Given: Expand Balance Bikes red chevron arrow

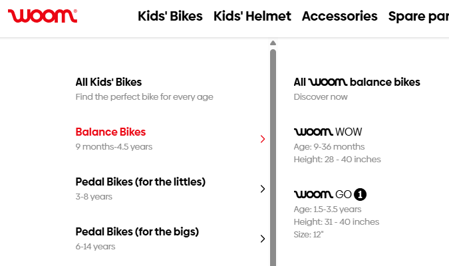Looking at the screenshot, I should click(263, 139).
